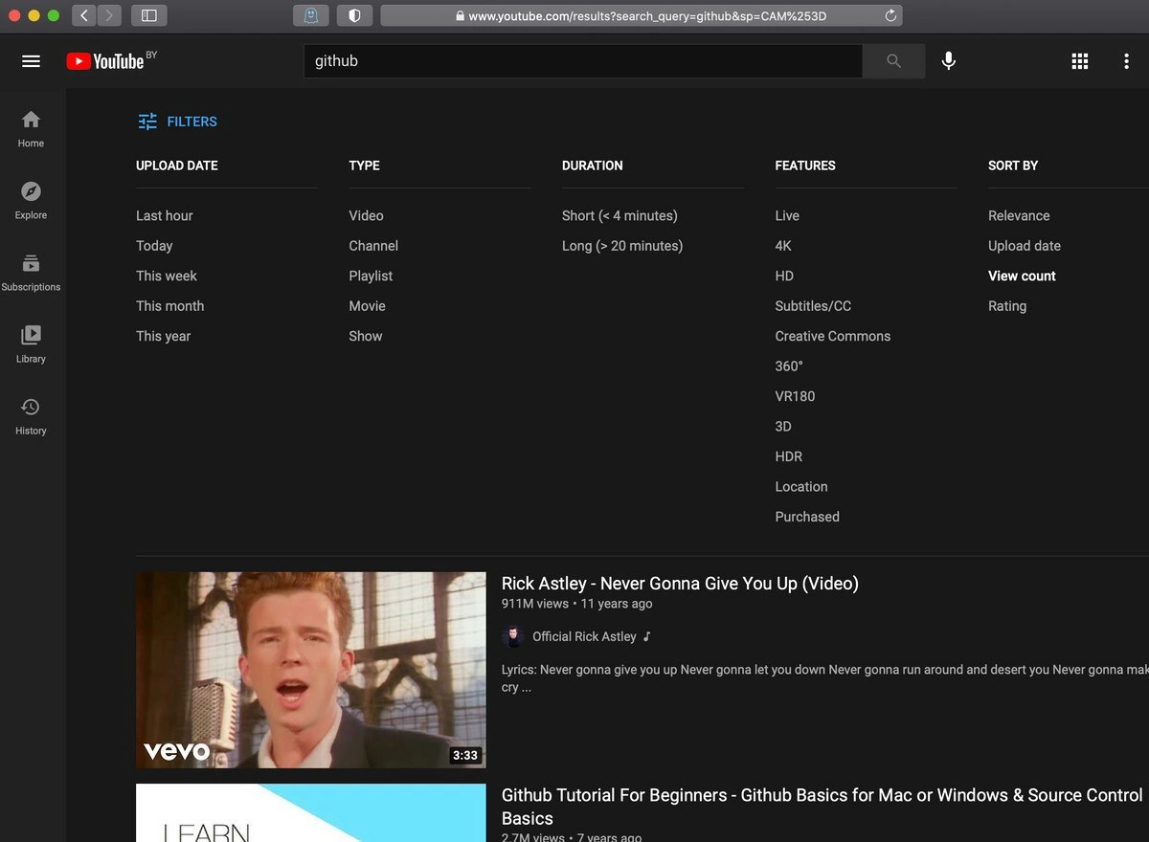Image resolution: width=1149 pixels, height=842 pixels.
Task: Open Explore in sidebar
Action: point(31,201)
